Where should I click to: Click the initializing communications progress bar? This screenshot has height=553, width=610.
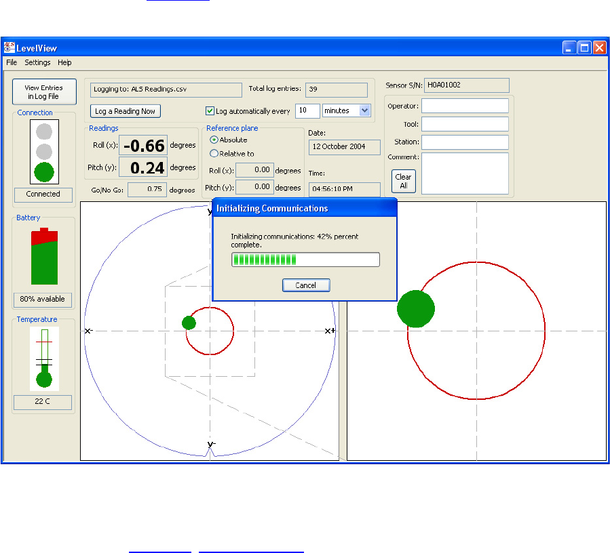coord(305,260)
